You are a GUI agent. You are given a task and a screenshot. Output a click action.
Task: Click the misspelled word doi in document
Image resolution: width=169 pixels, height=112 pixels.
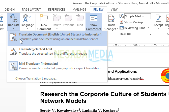click(x=142, y=79)
